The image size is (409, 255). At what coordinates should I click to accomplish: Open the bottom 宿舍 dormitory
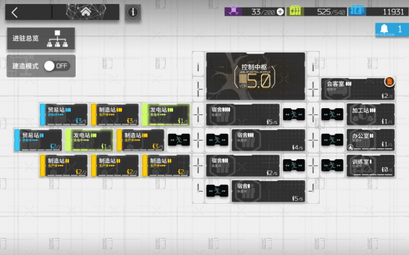tap(268, 191)
